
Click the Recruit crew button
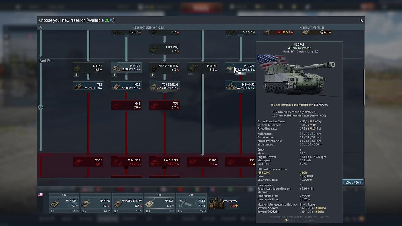[x=223, y=203]
